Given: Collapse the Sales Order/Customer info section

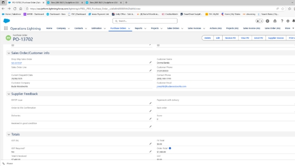Looking at the screenshot, I should click(9, 53).
